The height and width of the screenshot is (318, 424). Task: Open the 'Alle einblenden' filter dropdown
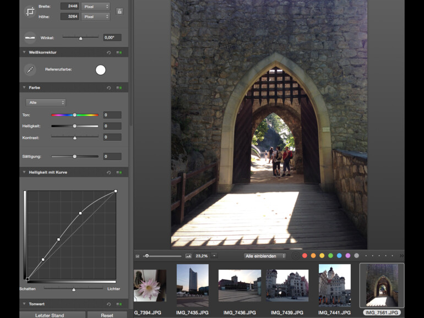coord(265,256)
